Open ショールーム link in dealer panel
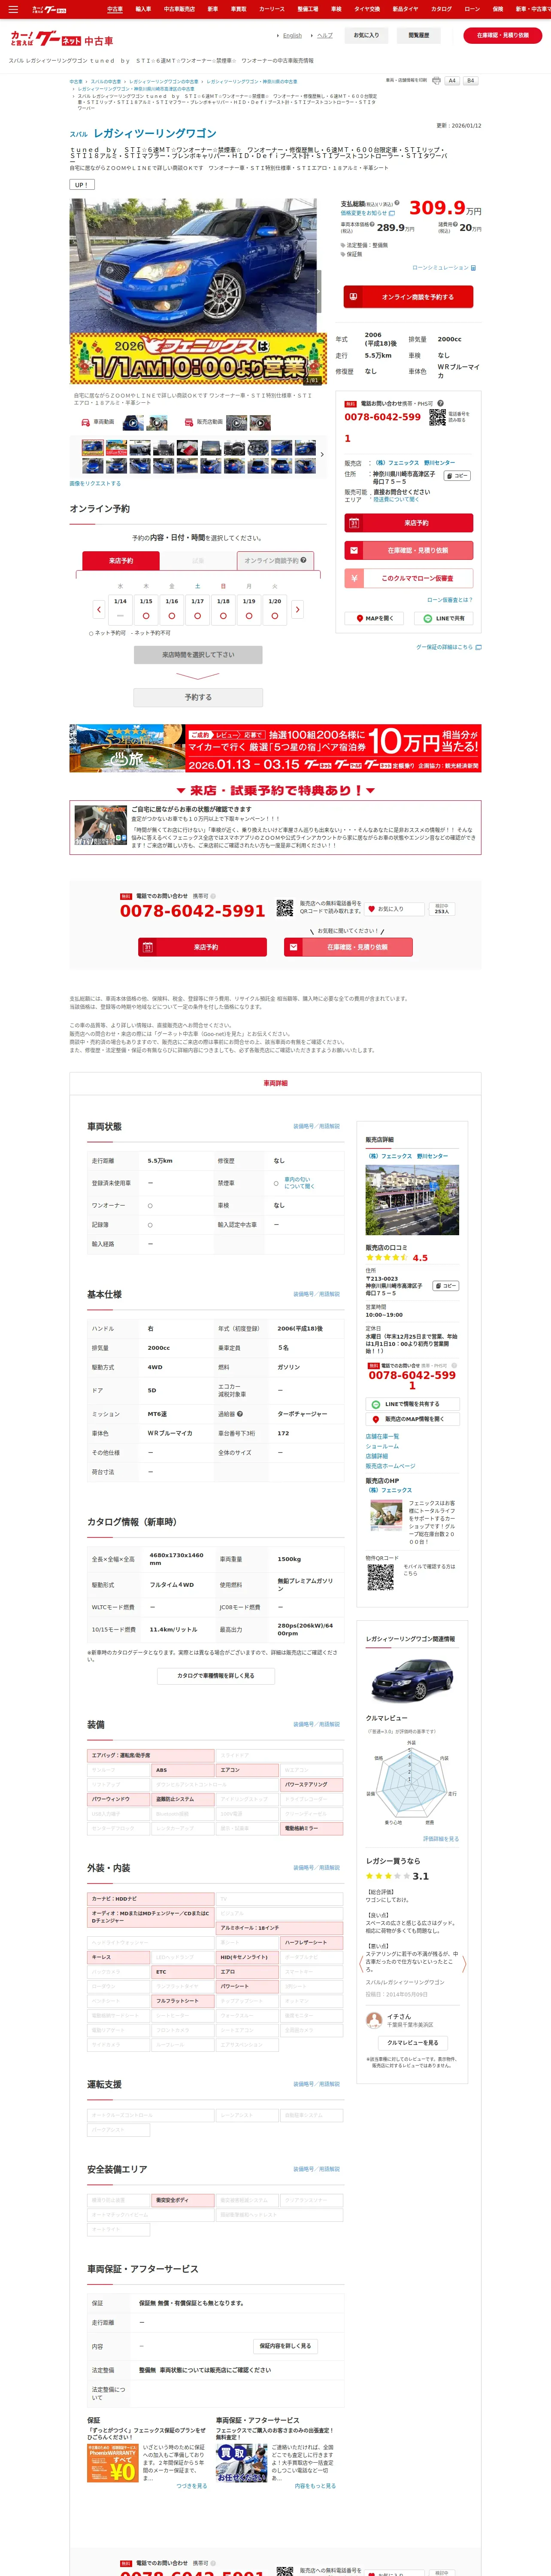 click(382, 1446)
